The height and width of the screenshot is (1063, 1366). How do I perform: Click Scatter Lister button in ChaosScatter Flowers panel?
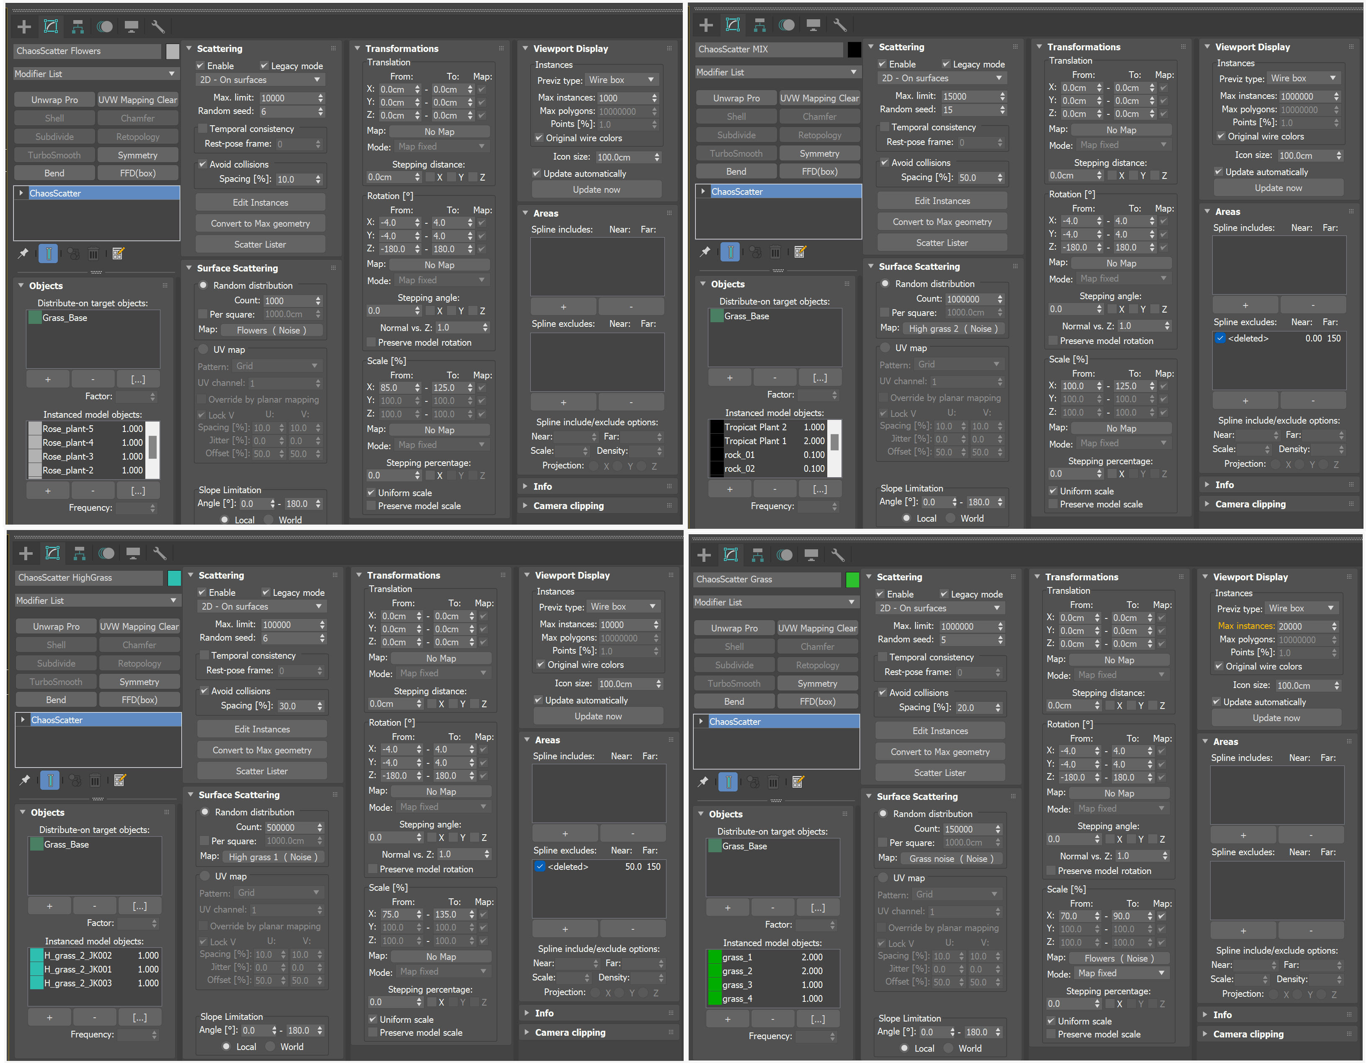pos(260,245)
